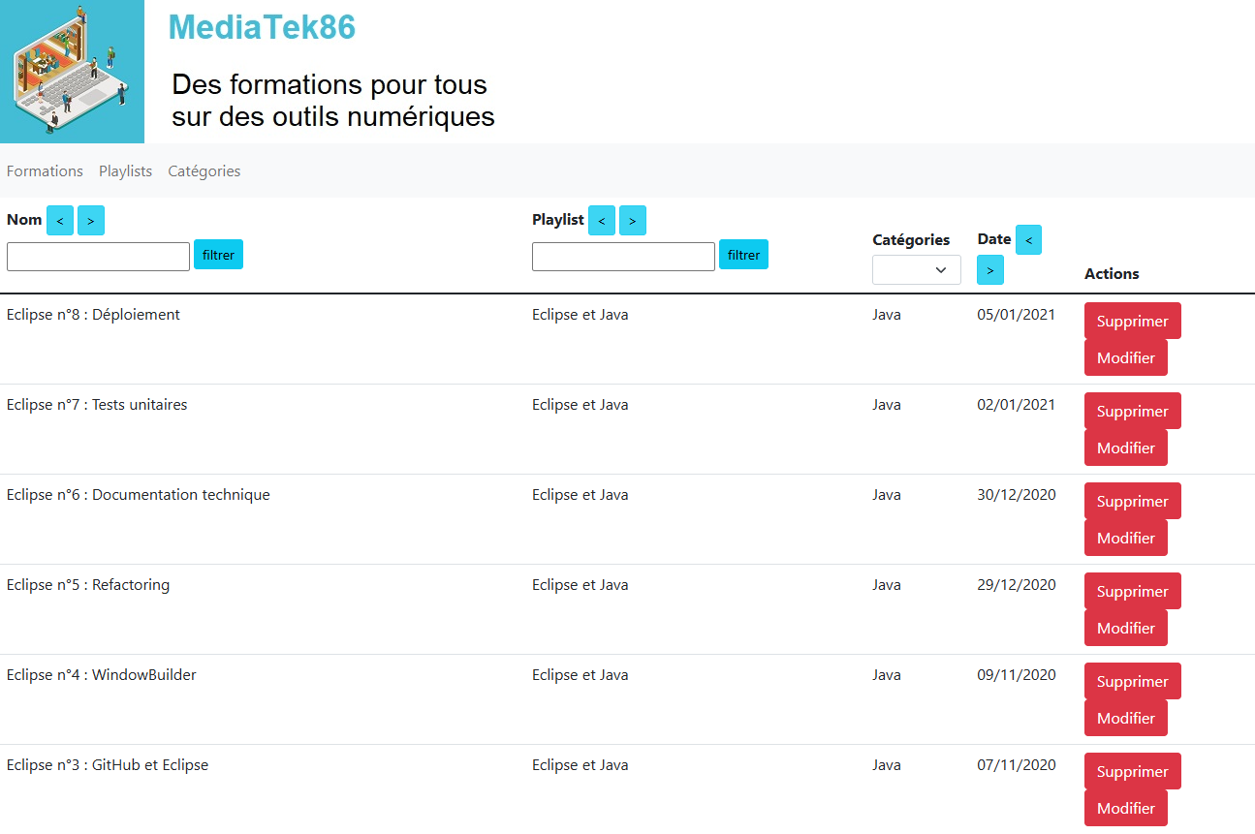Click the date 02/01/2021
This screenshot has height=834, width=1255.
click(1016, 405)
